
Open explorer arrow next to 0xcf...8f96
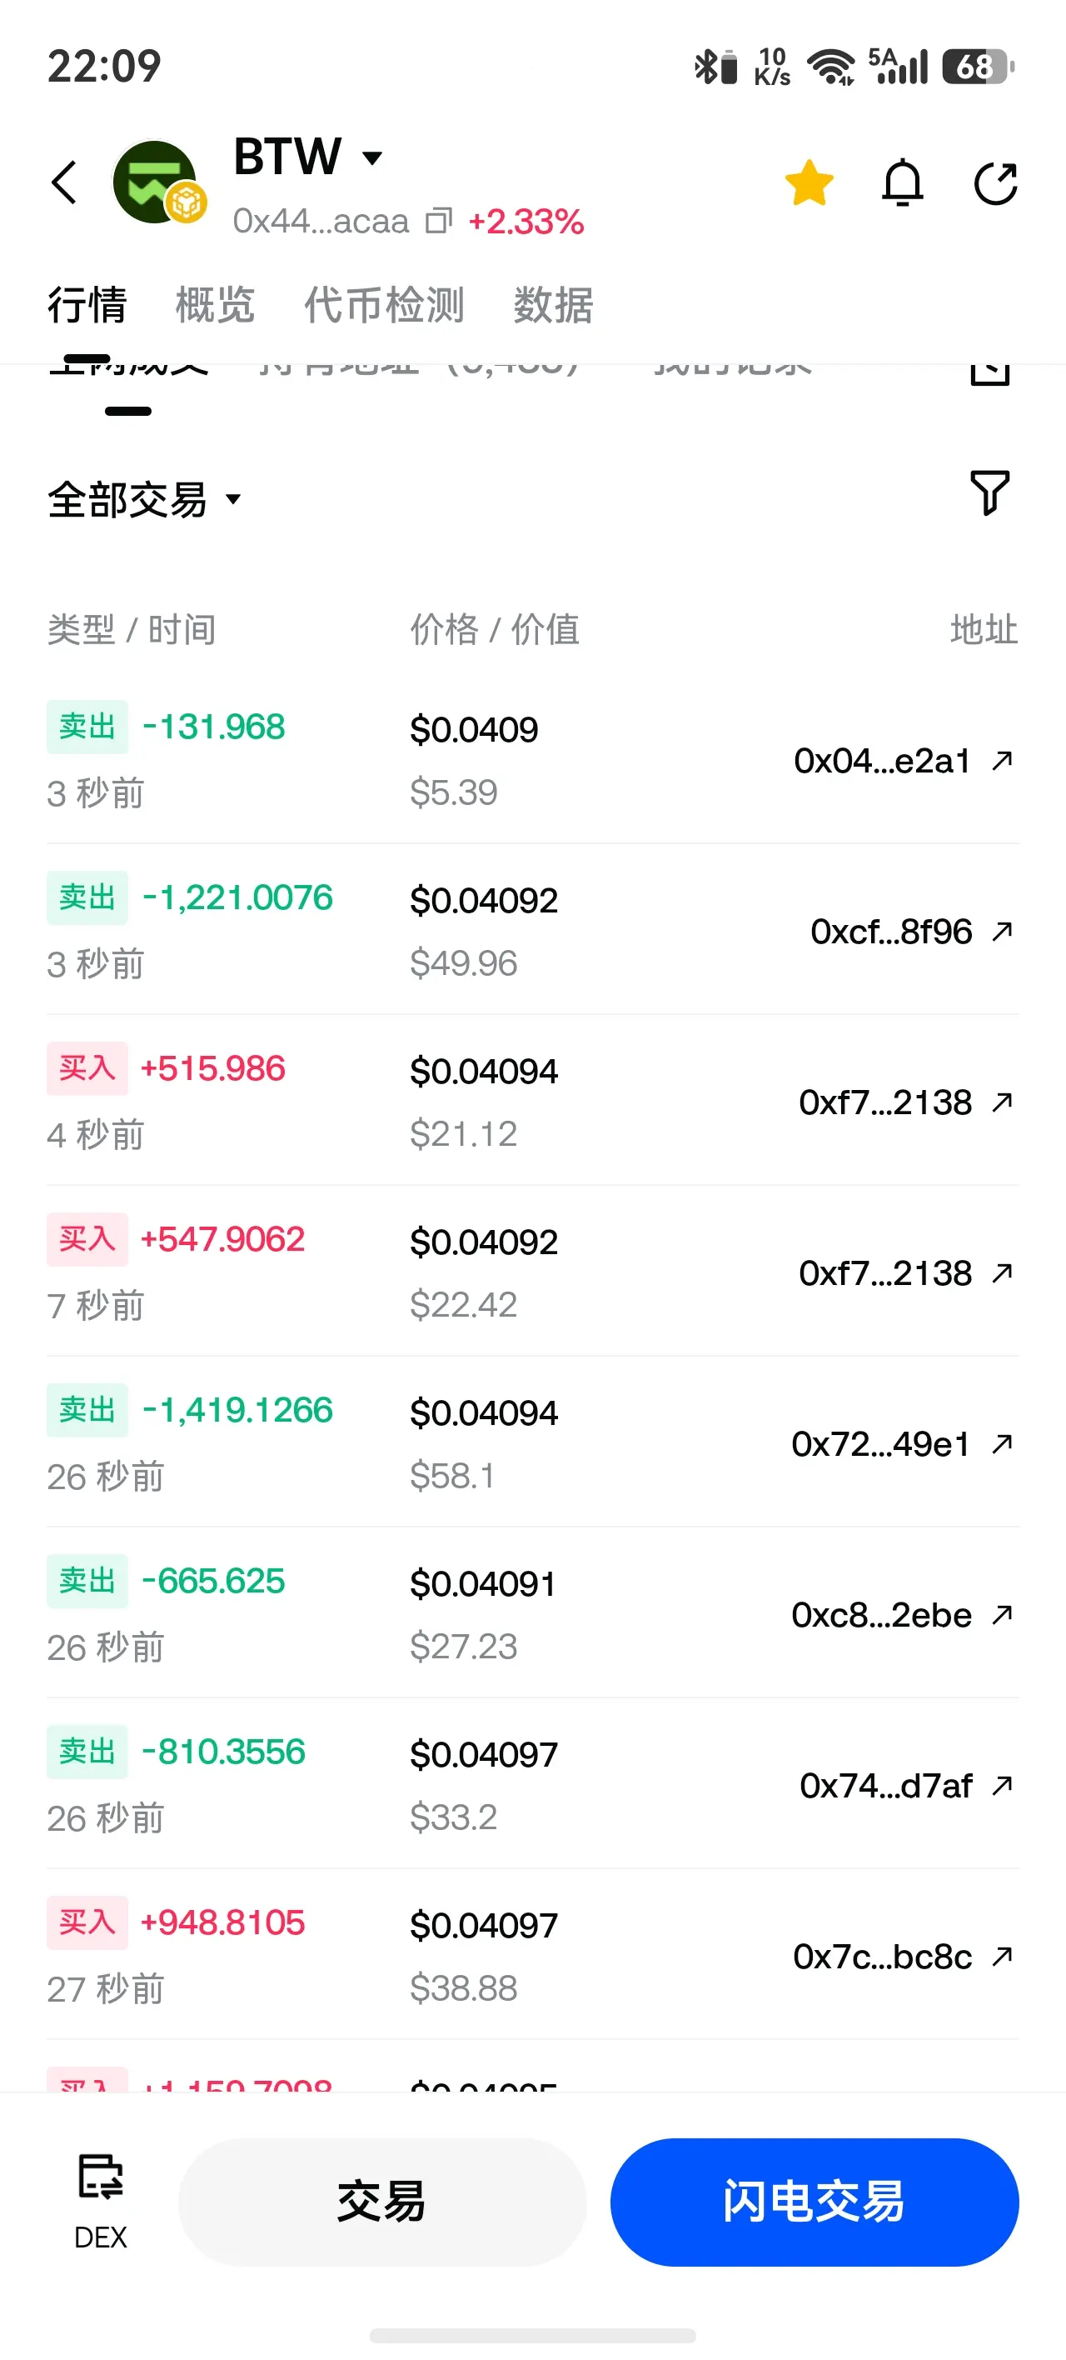click(1003, 931)
